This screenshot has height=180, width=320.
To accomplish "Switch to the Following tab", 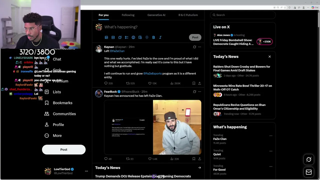I will pos(128,15).
